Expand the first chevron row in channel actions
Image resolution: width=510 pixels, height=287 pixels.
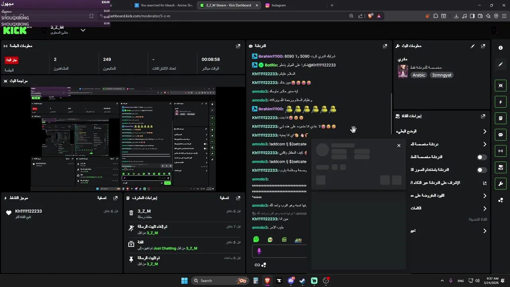484,132
